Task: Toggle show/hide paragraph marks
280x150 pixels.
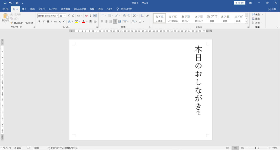Action: point(147,16)
